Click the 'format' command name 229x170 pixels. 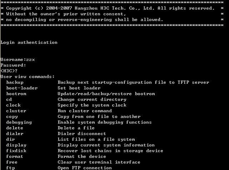pos(15,156)
